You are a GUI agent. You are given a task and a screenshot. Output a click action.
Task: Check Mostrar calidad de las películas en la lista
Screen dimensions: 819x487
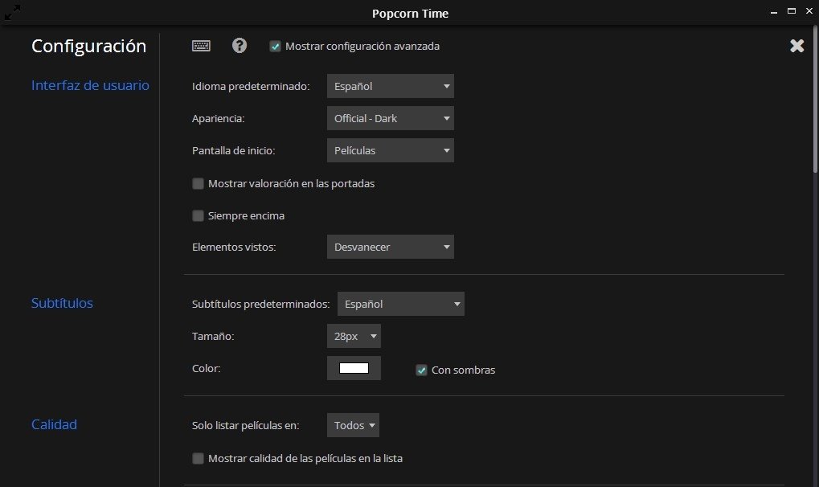click(x=198, y=458)
